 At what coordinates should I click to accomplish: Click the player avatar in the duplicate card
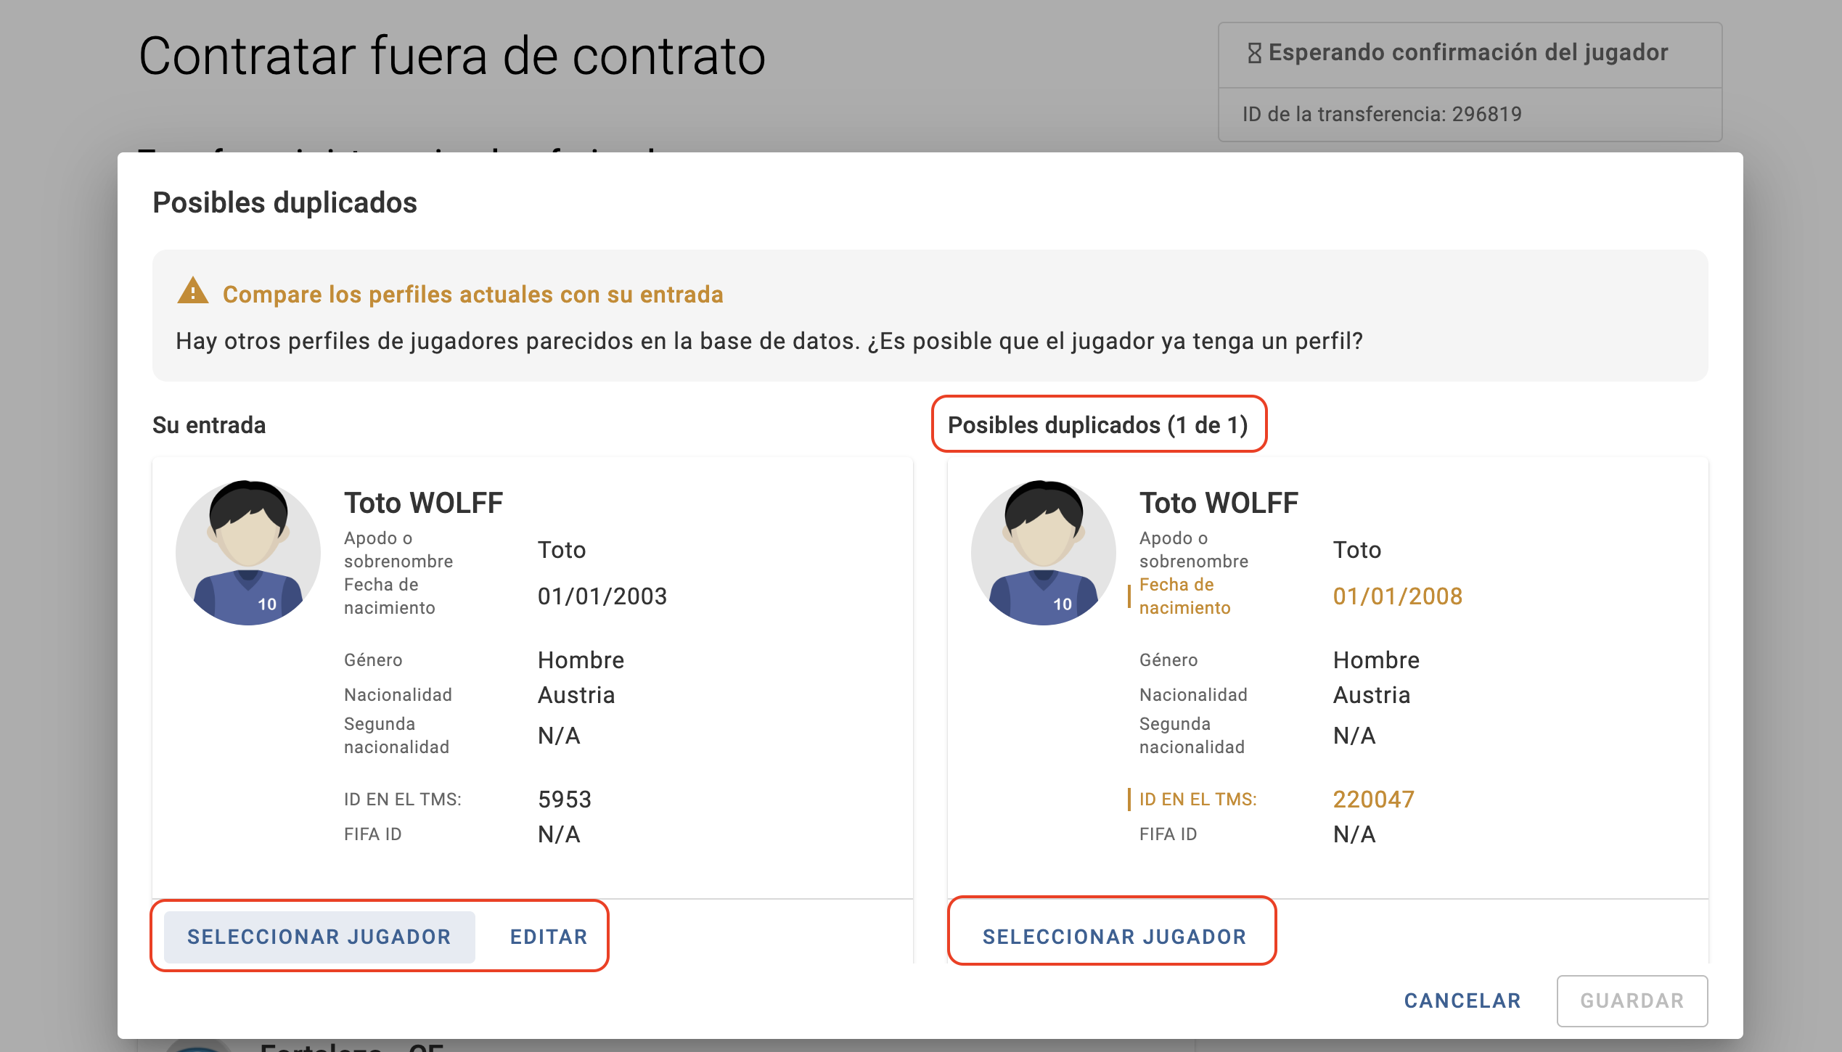tap(1044, 552)
